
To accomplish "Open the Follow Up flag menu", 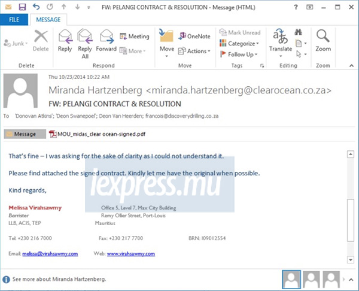I will pos(239,54).
